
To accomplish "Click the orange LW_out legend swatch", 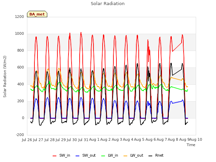I will click(x=126, y=156).
